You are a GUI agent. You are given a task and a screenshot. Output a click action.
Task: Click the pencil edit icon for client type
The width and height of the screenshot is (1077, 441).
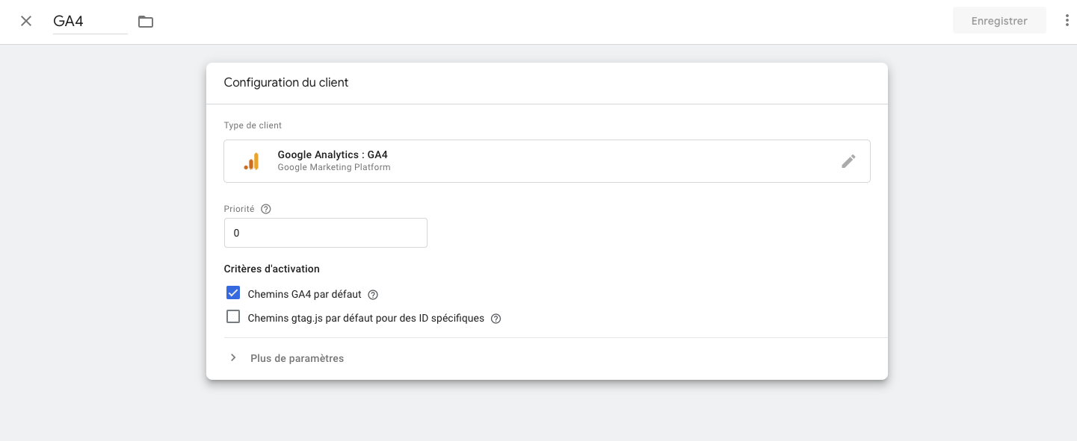[x=848, y=161]
